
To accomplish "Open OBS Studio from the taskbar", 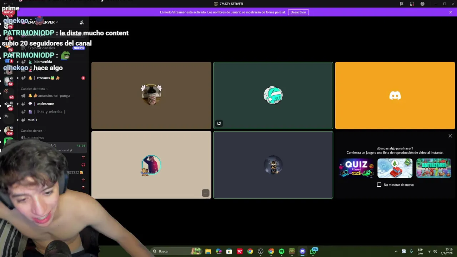I will 261,251.
